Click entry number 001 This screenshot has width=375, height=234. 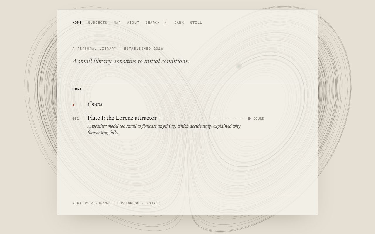point(76,118)
